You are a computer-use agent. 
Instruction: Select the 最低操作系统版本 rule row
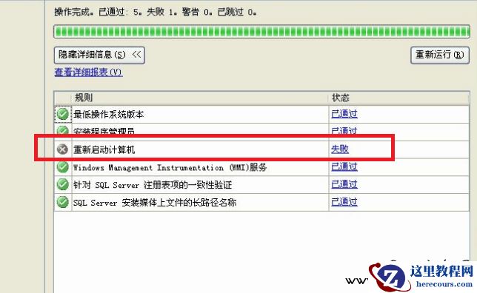click(x=261, y=114)
